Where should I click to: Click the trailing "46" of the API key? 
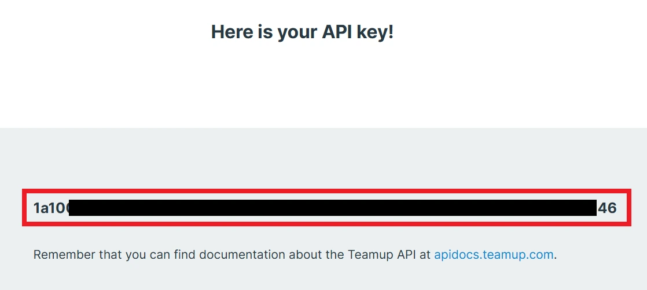point(607,208)
